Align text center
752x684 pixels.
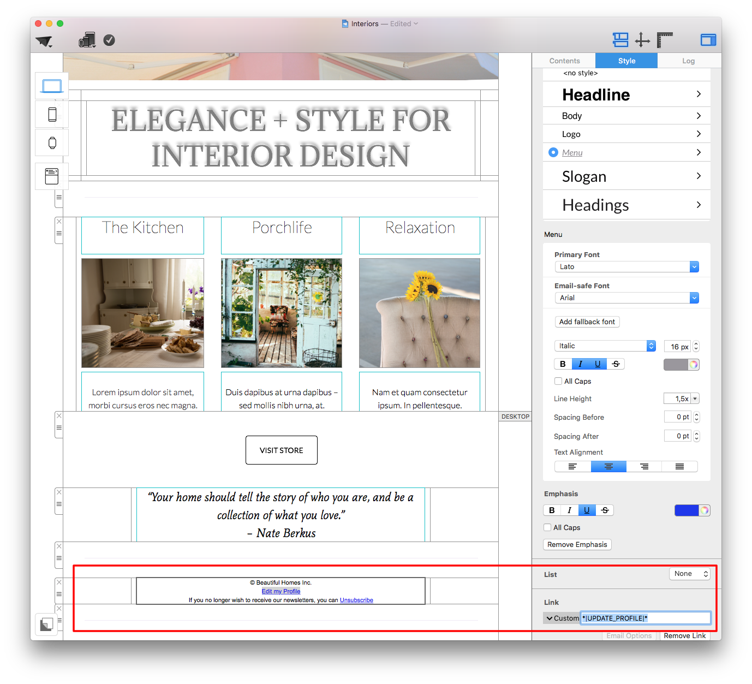(x=608, y=467)
